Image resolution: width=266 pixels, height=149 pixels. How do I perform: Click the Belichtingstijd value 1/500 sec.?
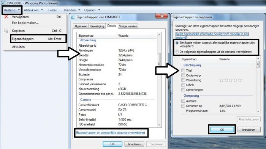click(x=125, y=119)
